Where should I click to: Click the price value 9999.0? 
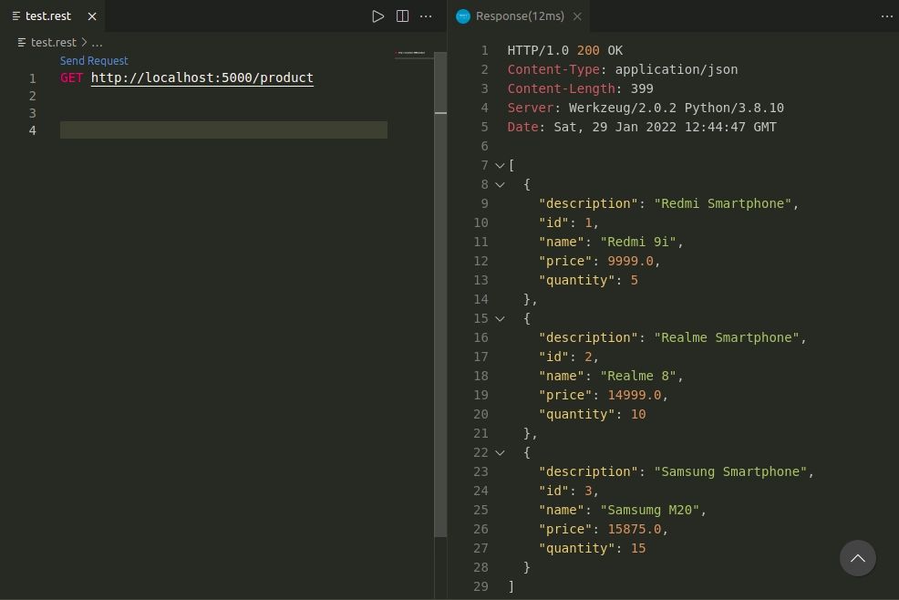tap(630, 261)
